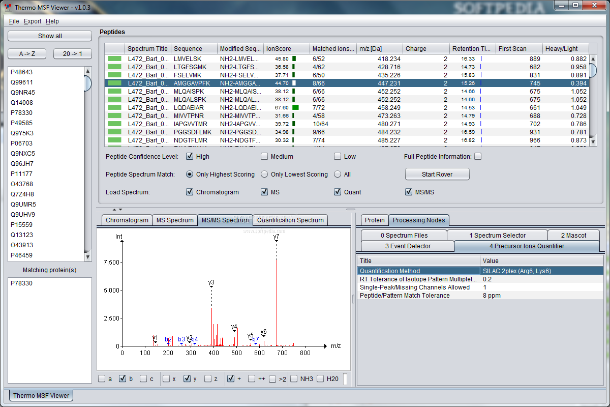
Task: Toggle Full Peptide Information checkbox
Action: [x=478, y=156]
